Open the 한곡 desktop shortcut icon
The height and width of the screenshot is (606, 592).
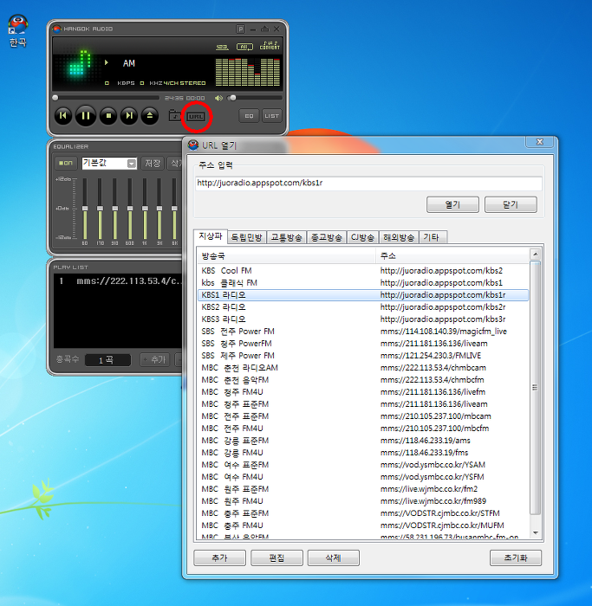18,30
